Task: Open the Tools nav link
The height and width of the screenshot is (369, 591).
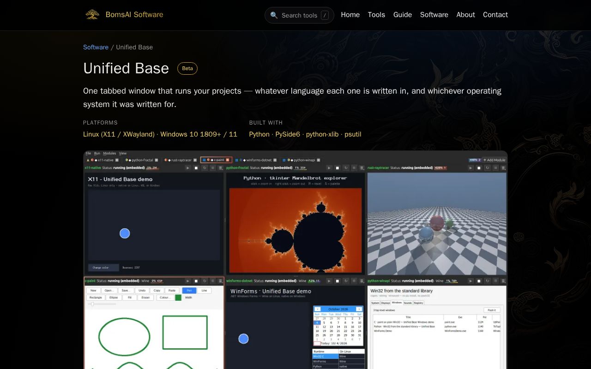Action: pos(376,15)
